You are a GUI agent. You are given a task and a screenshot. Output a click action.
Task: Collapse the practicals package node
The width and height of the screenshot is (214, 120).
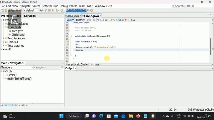point(6,27)
